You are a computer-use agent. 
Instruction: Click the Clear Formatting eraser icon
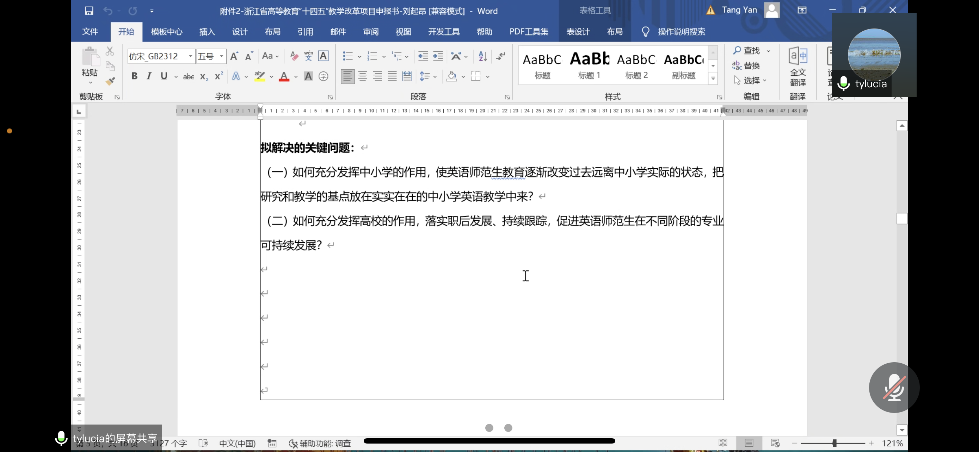click(x=294, y=56)
